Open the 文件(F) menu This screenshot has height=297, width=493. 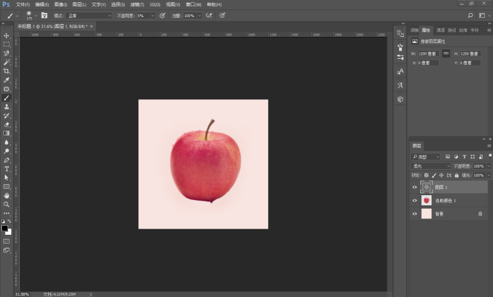23,4
